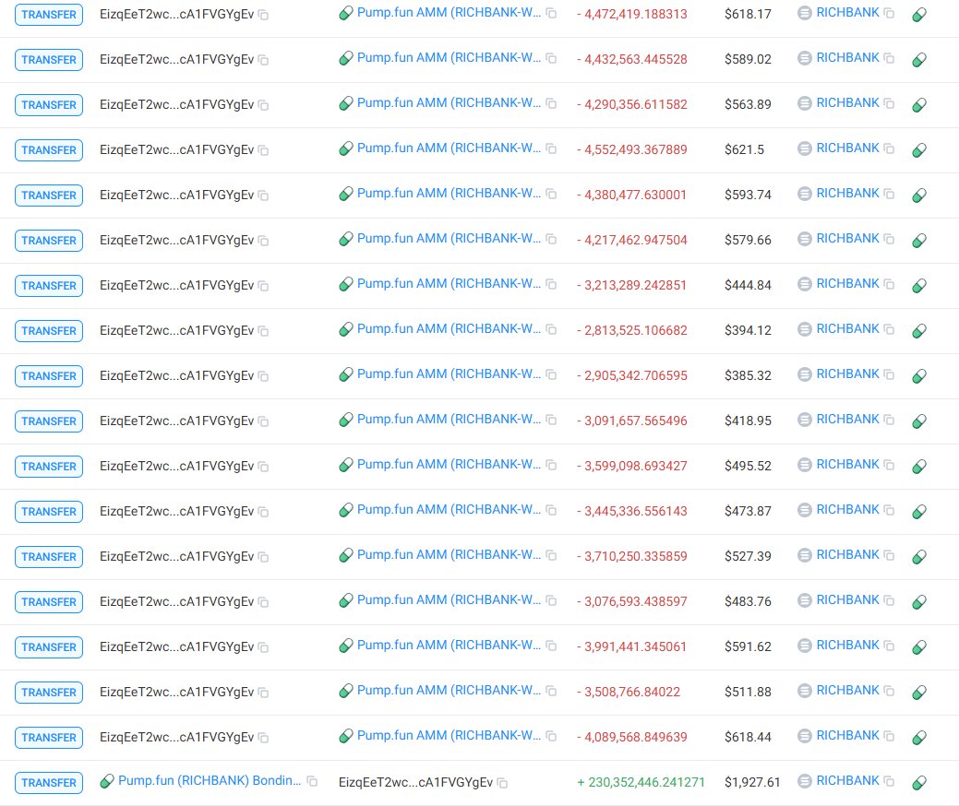Copy Pump.fun AMM address in the $579.66 row
This screenshot has height=806, width=959.
click(551, 240)
